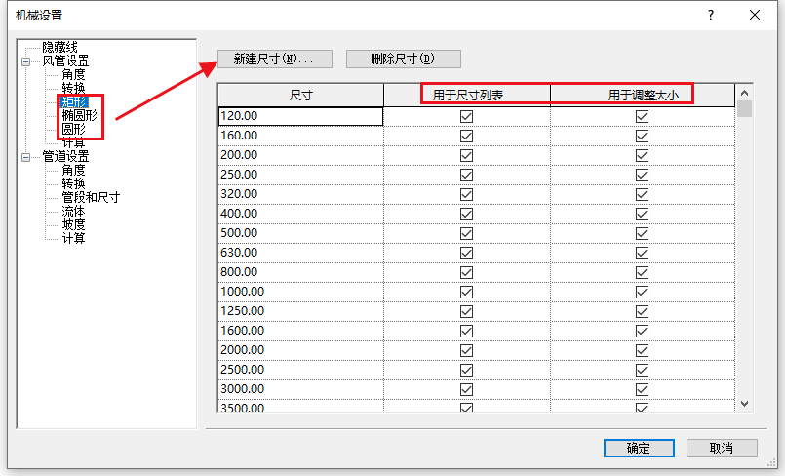Select 坡度 in the tree
Viewport: 785px width, 476px height.
pyautogui.click(x=73, y=224)
